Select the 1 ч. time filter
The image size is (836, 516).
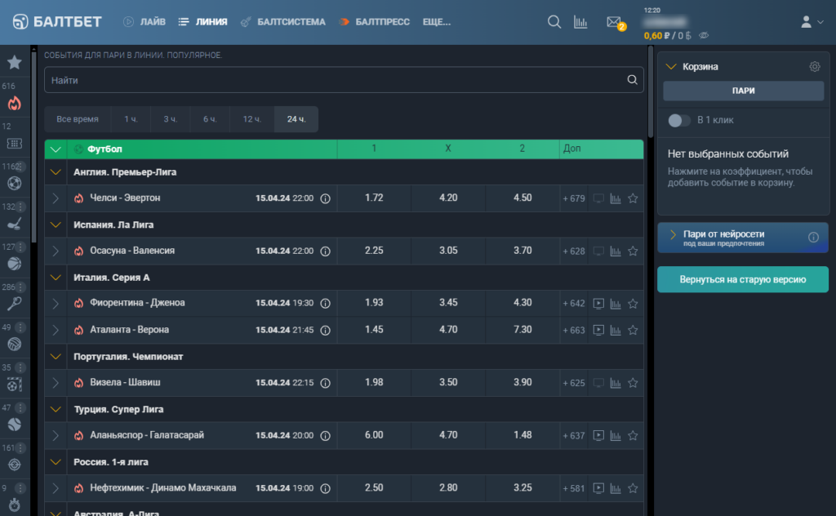coord(131,119)
